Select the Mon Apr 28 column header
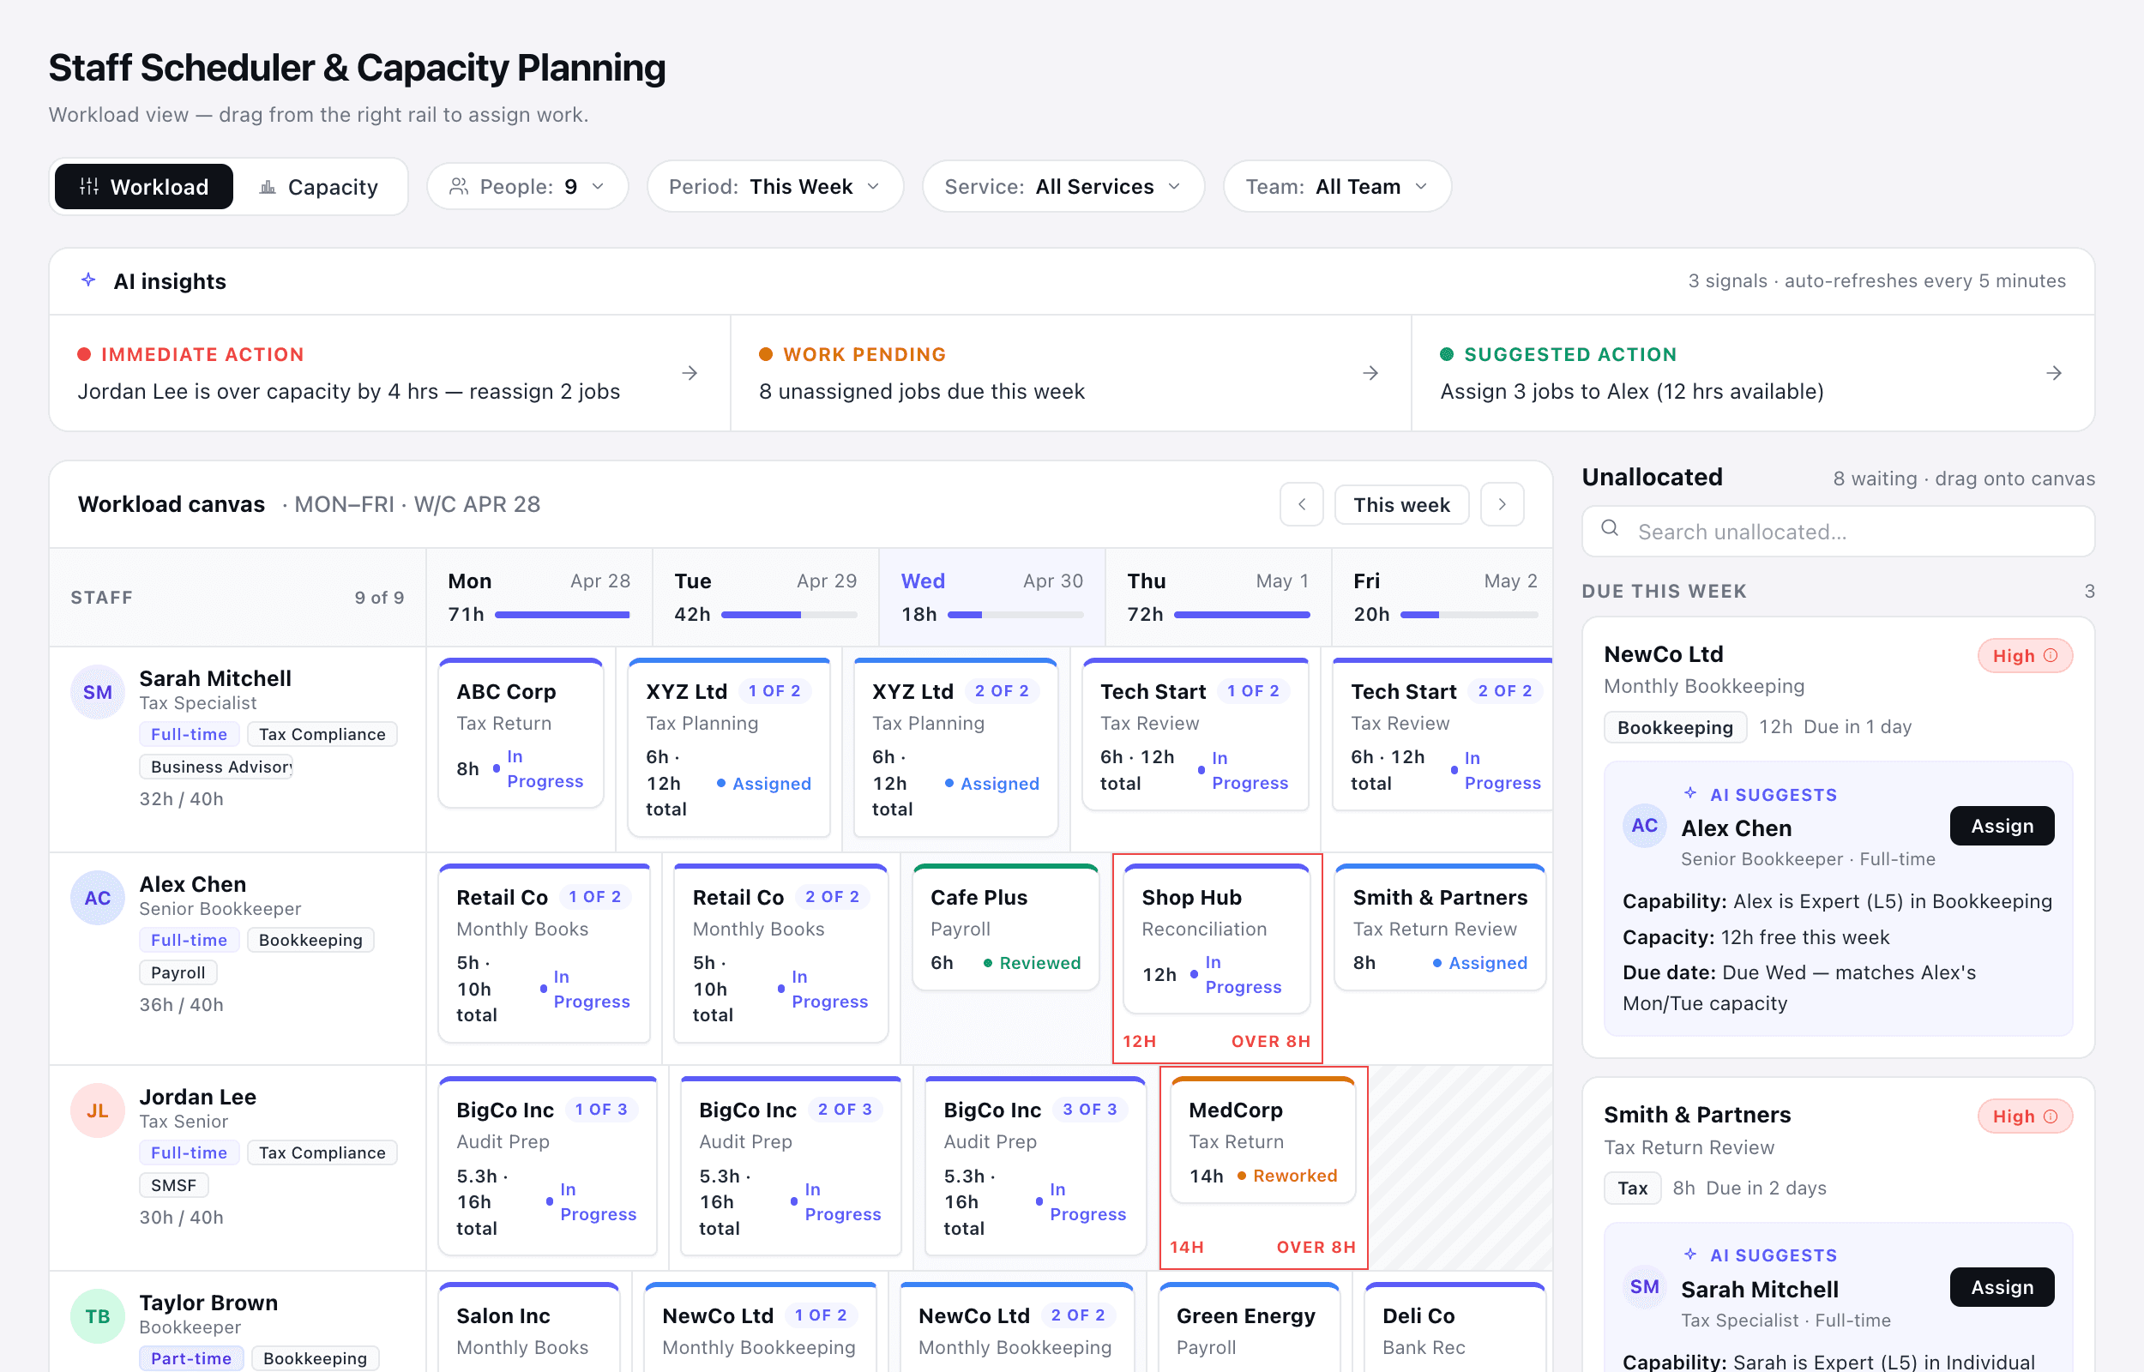This screenshot has width=2144, height=1372. click(539, 597)
